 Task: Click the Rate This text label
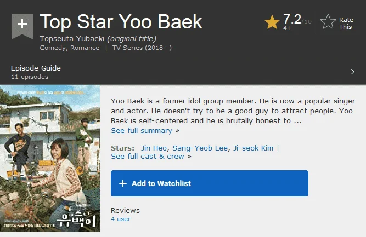tap(346, 24)
